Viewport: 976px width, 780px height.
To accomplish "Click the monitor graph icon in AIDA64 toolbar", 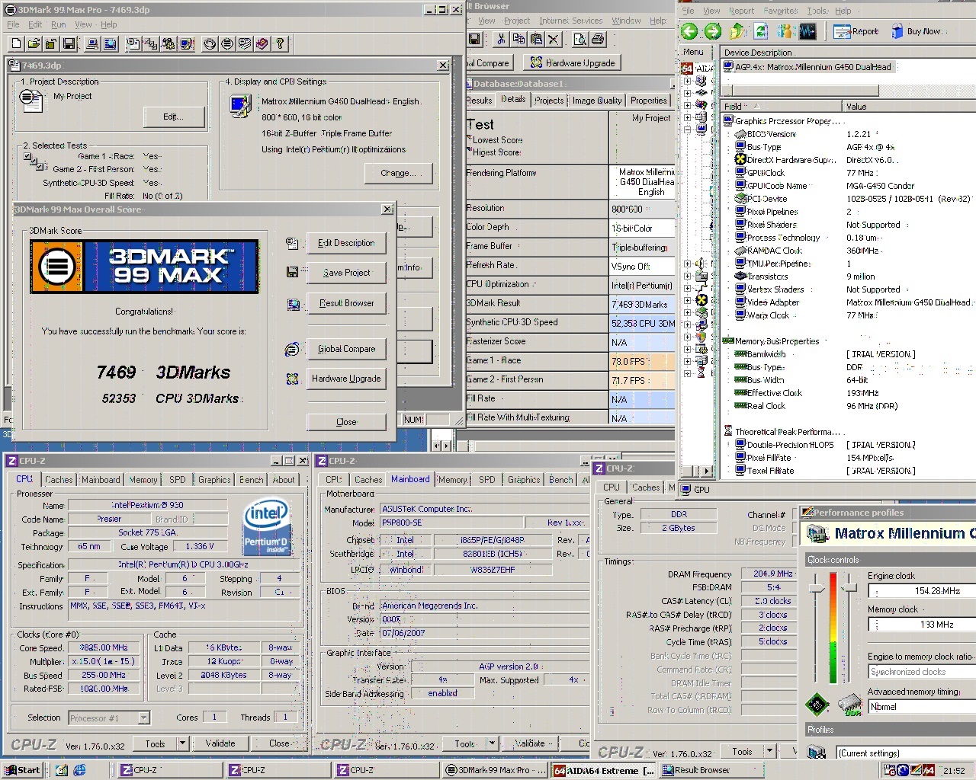I will pyautogui.click(x=807, y=31).
